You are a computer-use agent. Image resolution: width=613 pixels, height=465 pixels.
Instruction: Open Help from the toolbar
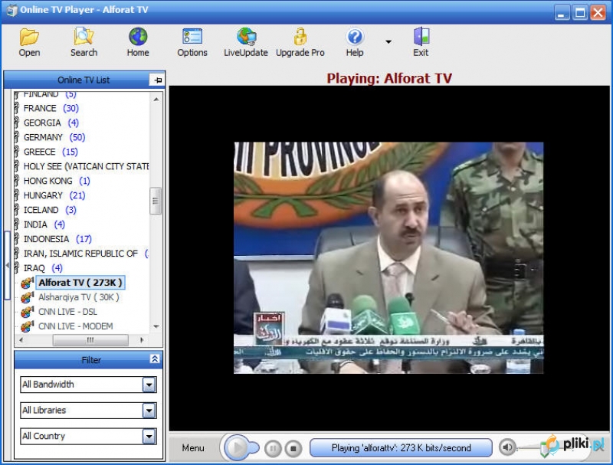pos(355,42)
